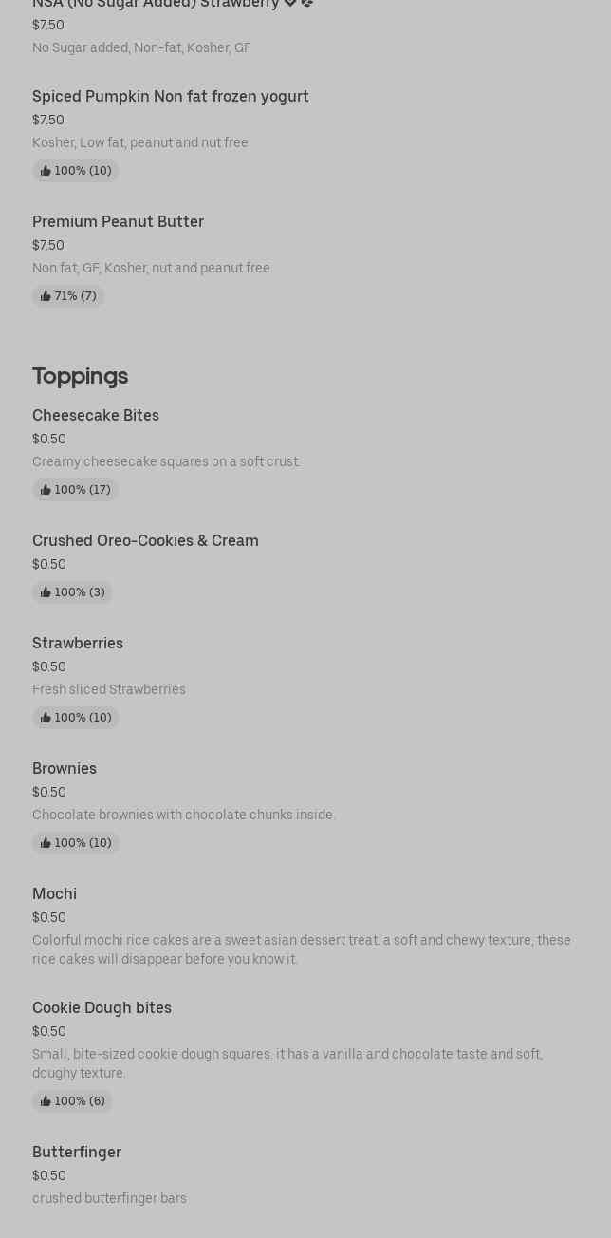Open the Mochi topping item
Screen dimensions: 611x1238
(x=54, y=893)
